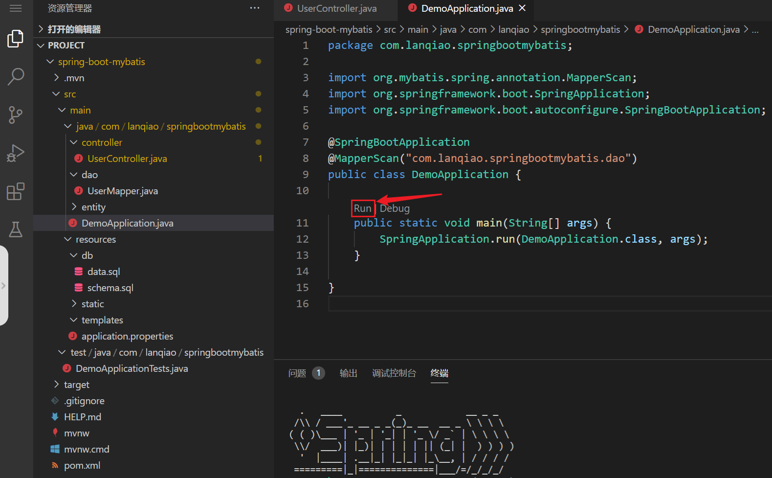Close the DemoApplication.java tab

pyautogui.click(x=522, y=8)
